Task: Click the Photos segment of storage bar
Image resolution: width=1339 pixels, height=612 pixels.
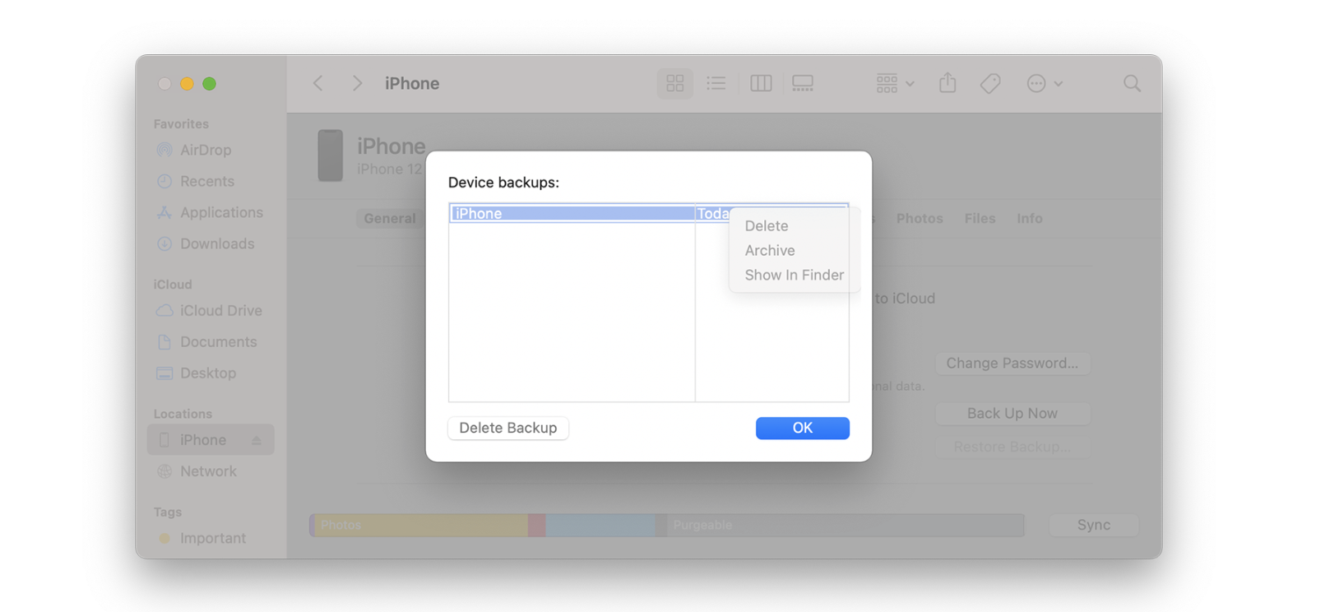Action: 421,525
